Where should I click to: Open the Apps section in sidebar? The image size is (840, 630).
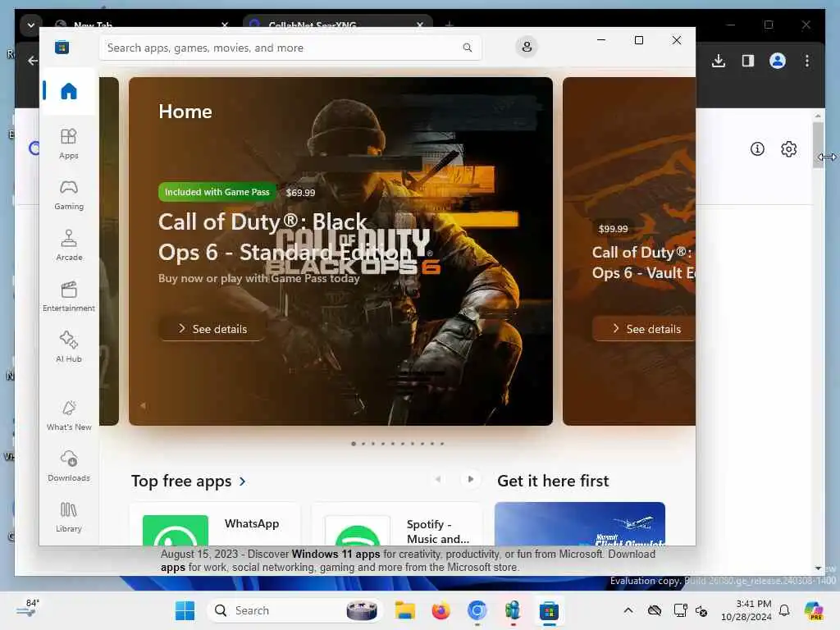[x=69, y=144]
